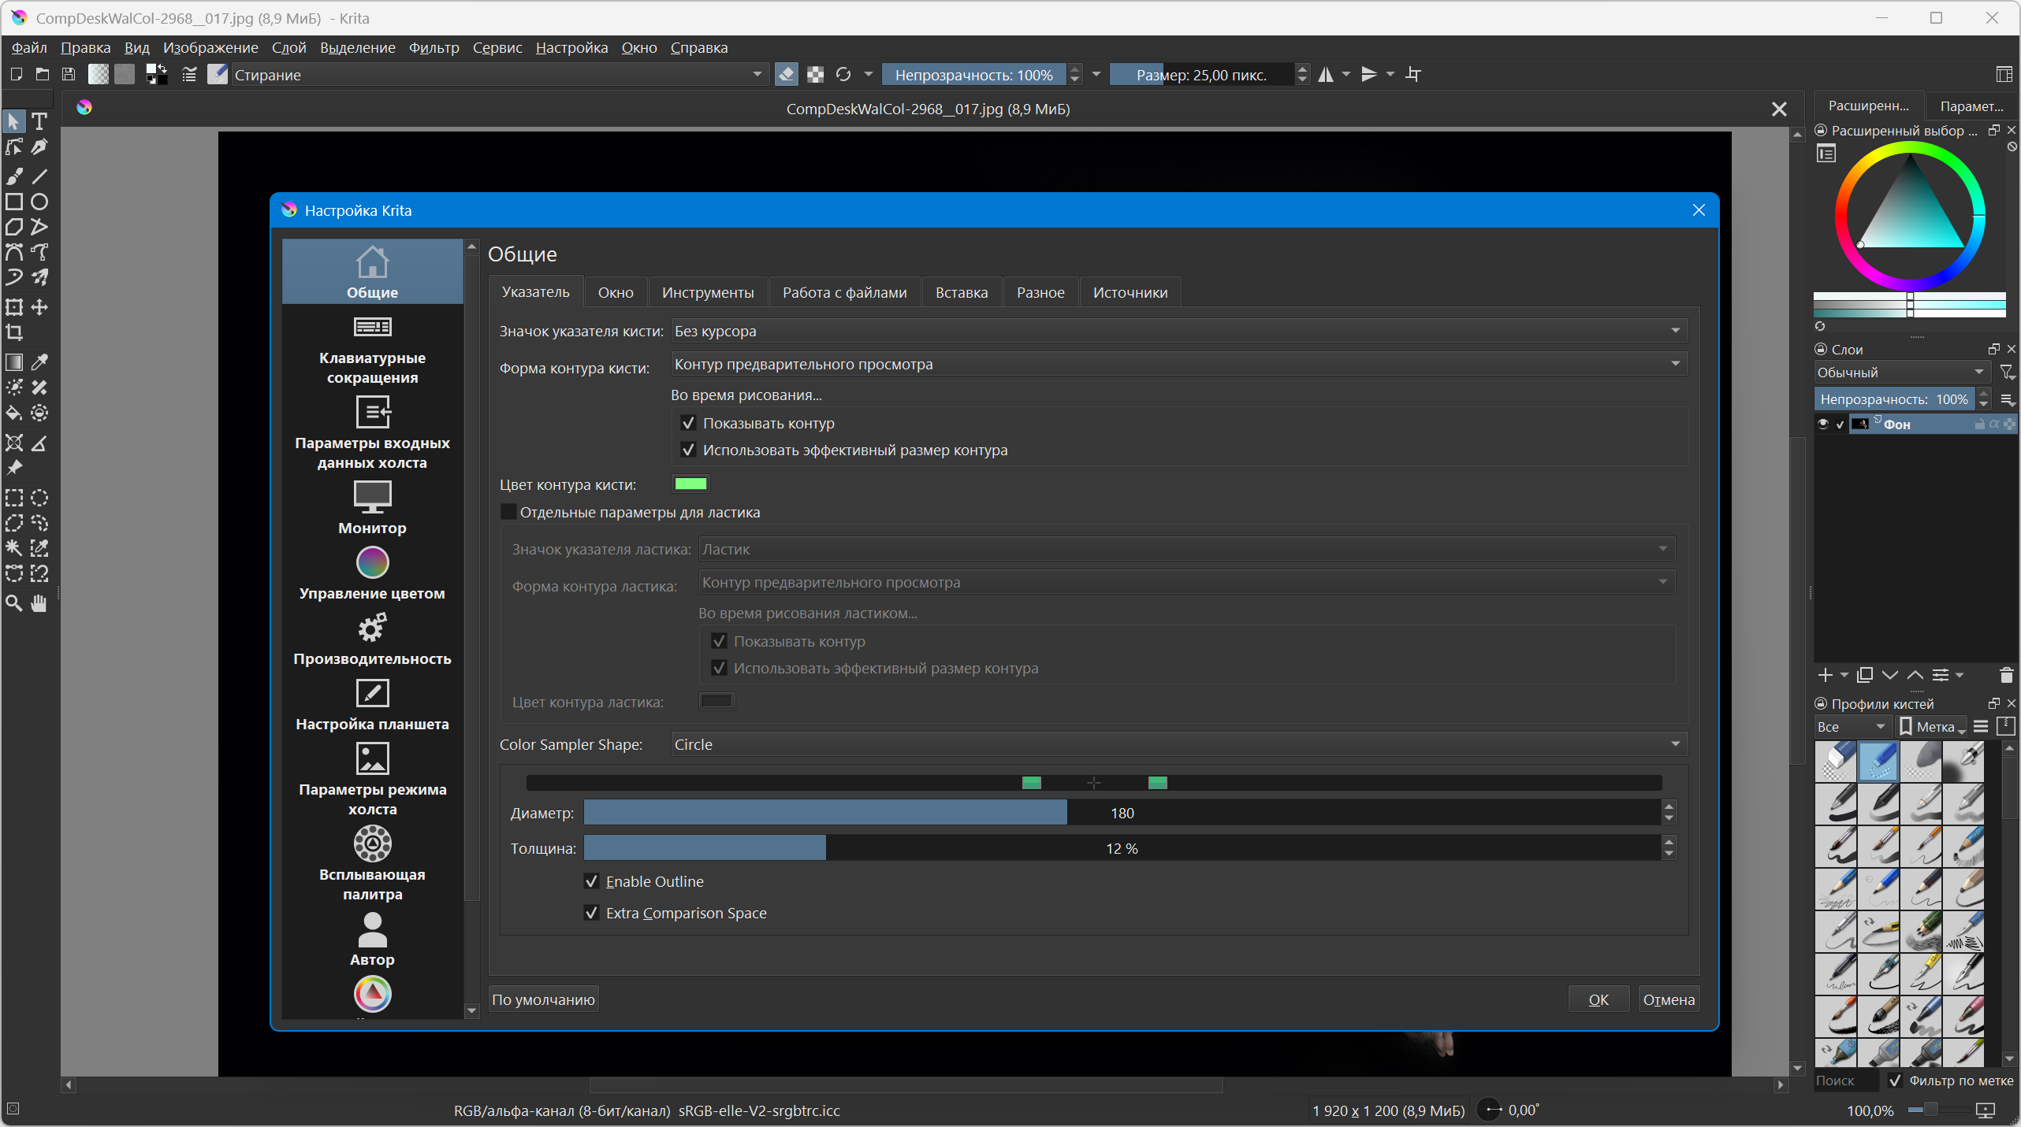Click Отмена to cancel settings
2021x1127 pixels.
point(1668,999)
